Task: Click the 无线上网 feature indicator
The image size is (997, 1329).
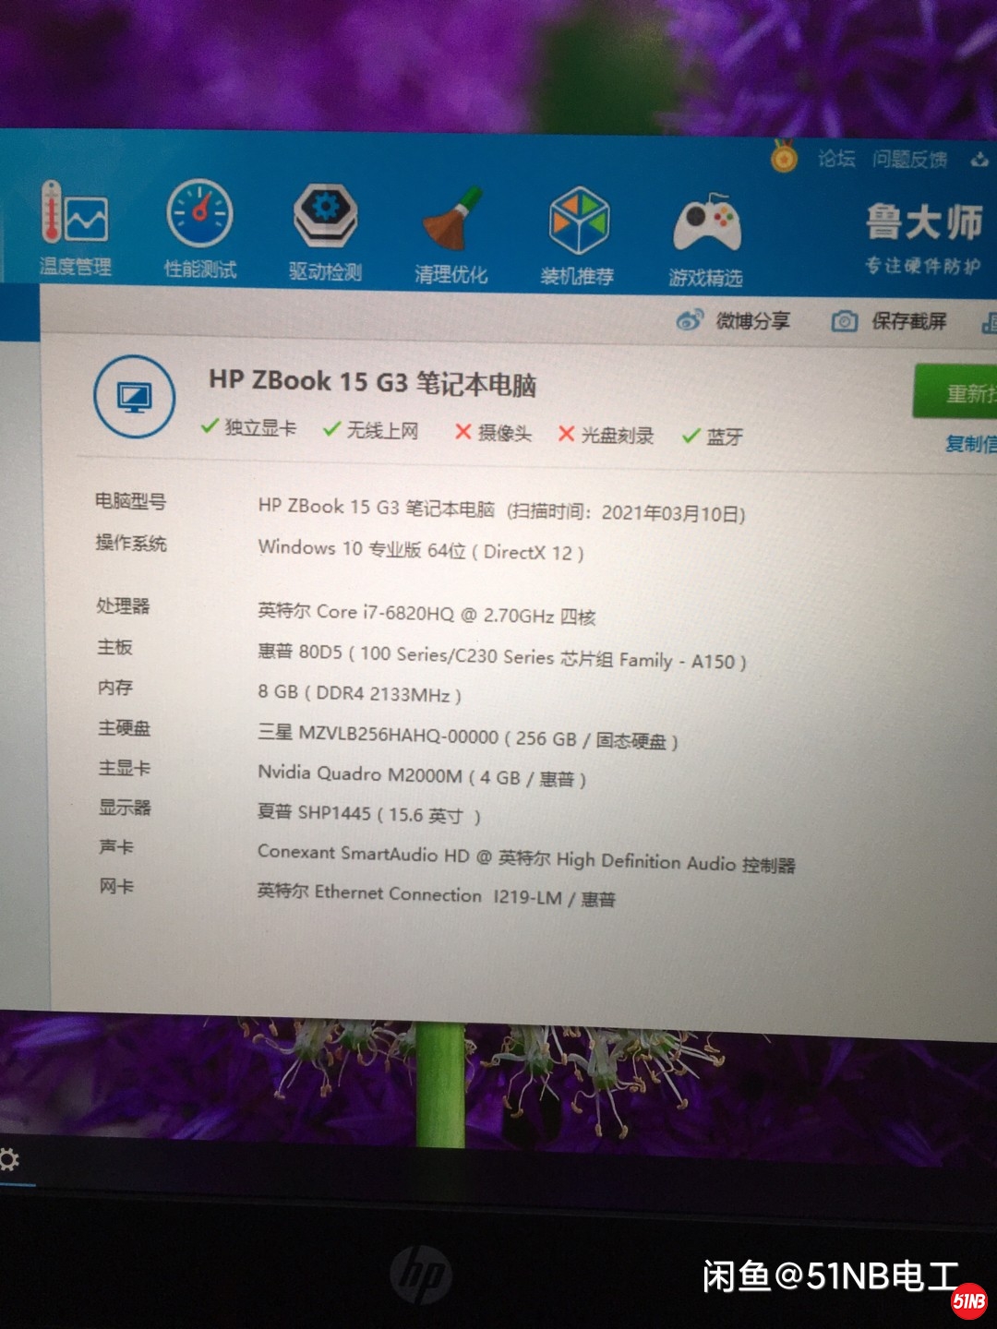Action: coord(370,430)
